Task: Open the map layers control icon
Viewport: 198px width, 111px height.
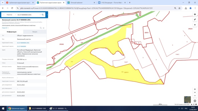Action: (195, 14)
